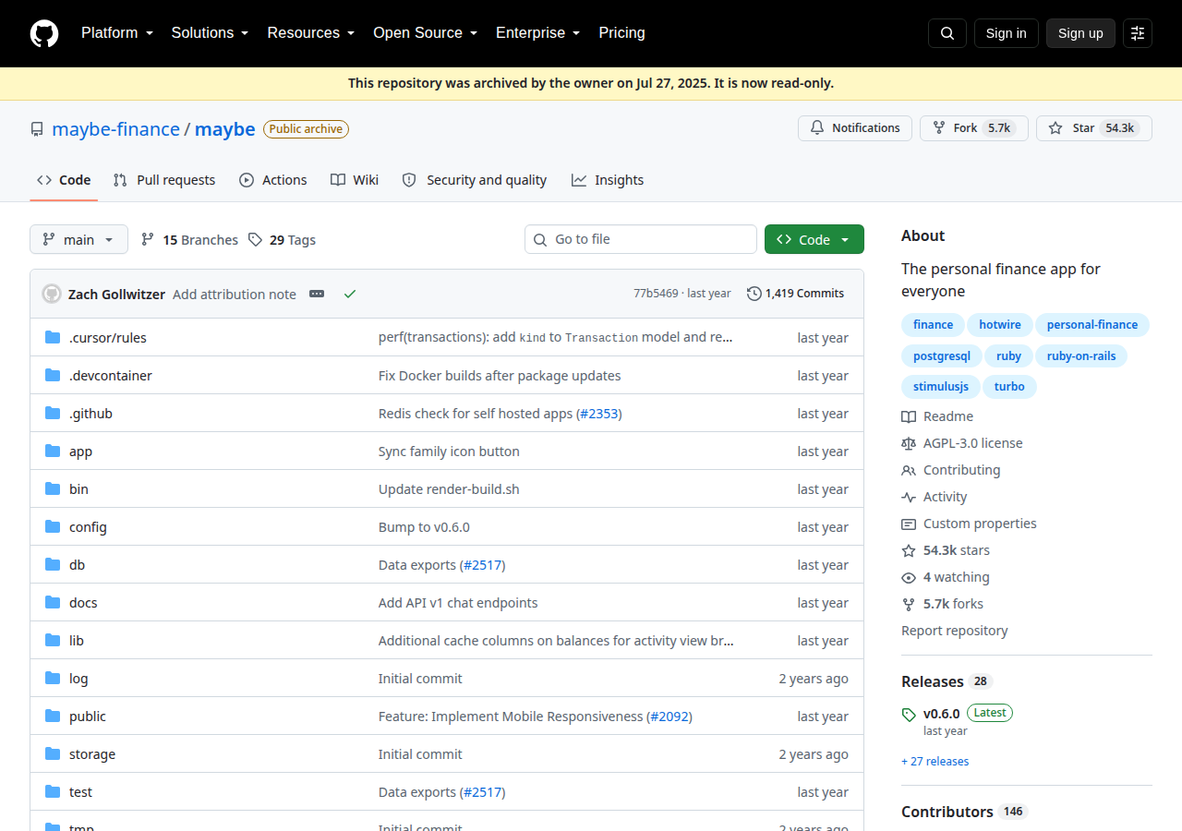Click Zach Gollwitzer's avatar
Image resolution: width=1182 pixels, height=831 pixels.
[52, 294]
